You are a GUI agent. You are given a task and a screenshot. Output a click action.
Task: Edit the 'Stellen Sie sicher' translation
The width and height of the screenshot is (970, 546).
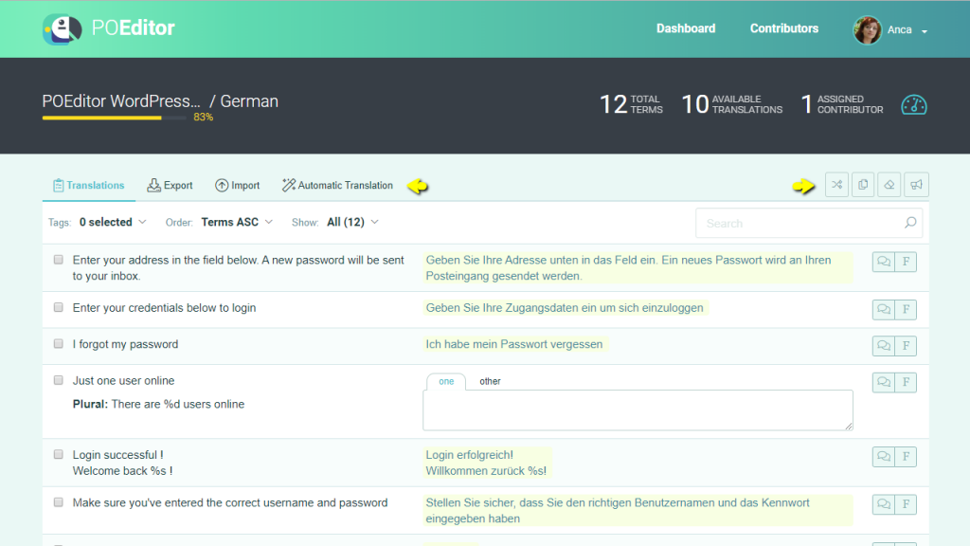coord(638,511)
